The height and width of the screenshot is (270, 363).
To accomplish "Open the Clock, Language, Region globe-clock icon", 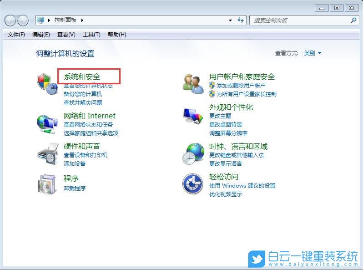I will pyautogui.click(x=193, y=153).
